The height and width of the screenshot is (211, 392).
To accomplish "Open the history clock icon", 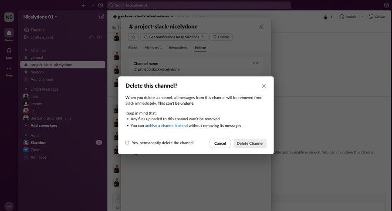I will 101,5.
